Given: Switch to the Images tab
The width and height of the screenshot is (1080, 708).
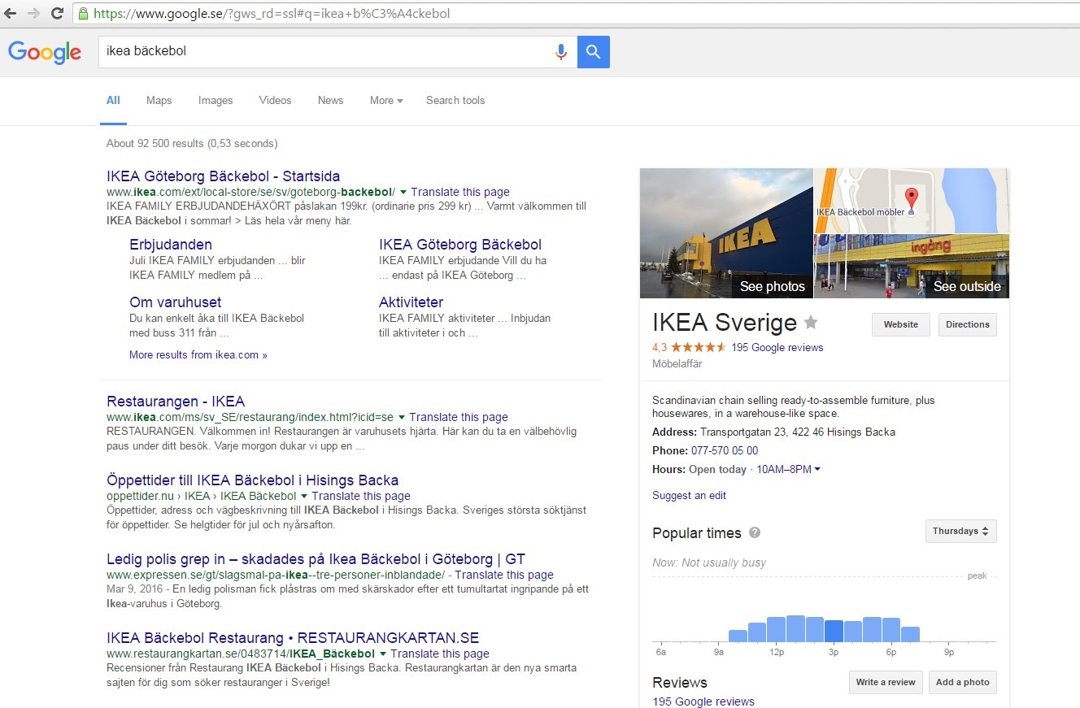Looking at the screenshot, I should point(216,101).
